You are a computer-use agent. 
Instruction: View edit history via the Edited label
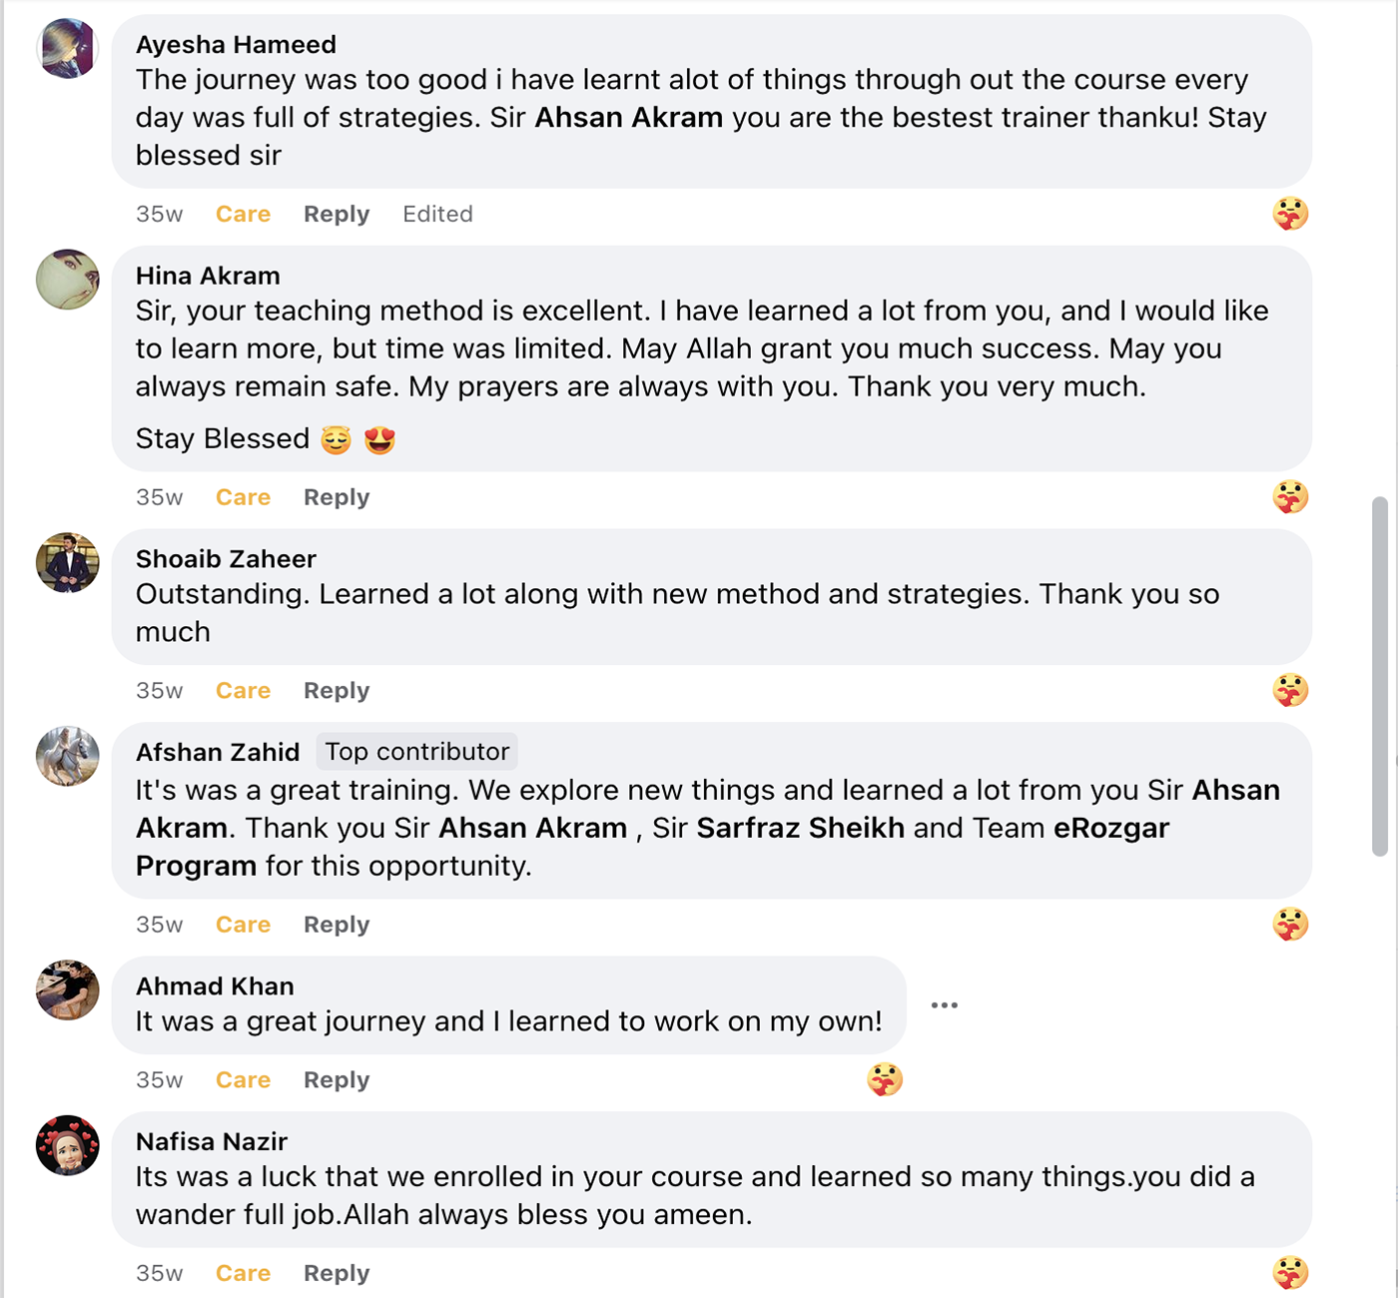[437, 214]
